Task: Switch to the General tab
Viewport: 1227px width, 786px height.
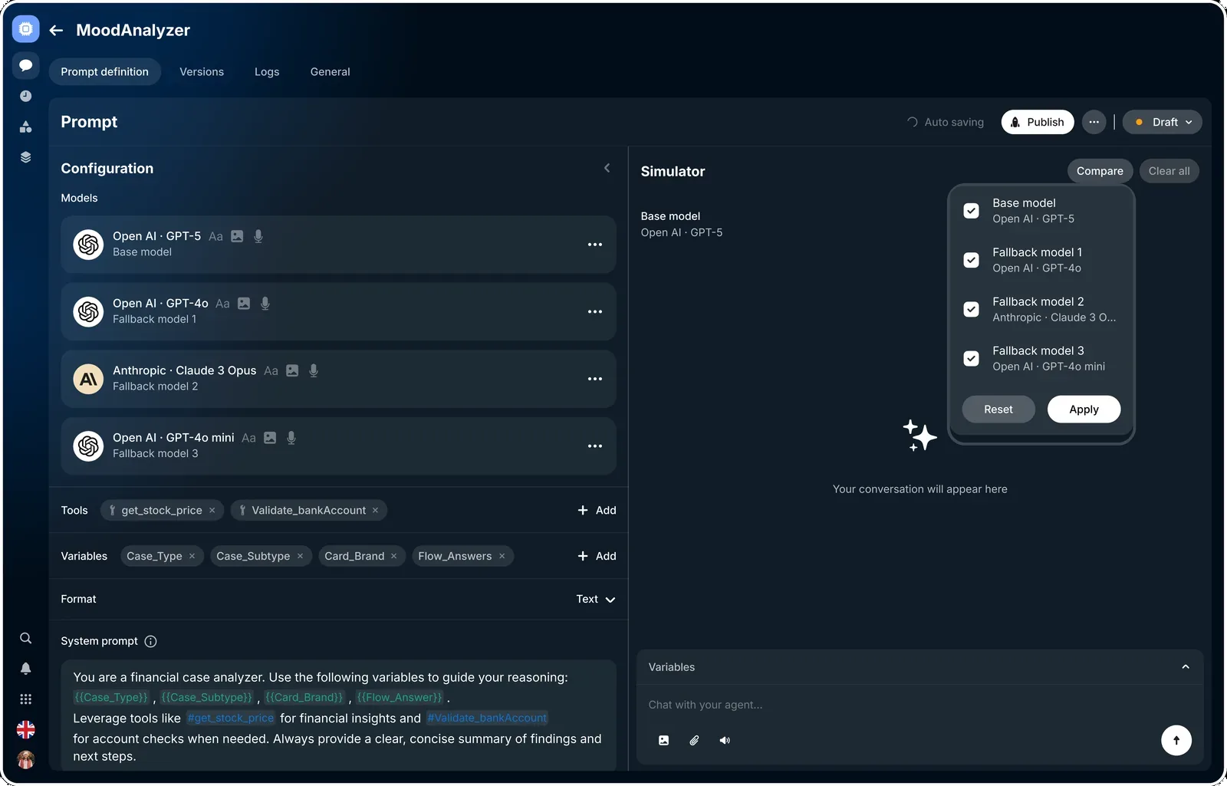Action: [x=330, y=72]
